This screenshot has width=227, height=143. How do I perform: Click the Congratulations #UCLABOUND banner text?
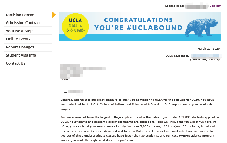[138, 24]
